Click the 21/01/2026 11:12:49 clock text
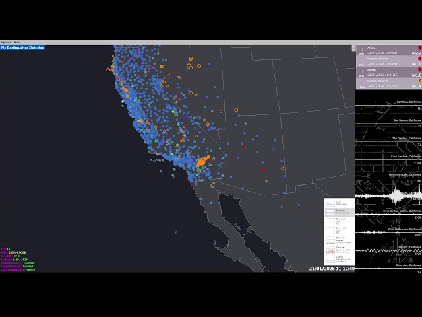Screen dimensions: 422x317 point(332,269)
